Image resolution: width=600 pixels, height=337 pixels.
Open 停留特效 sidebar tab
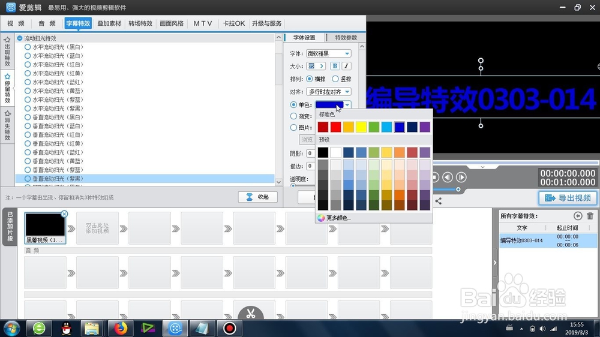point(7,89)
